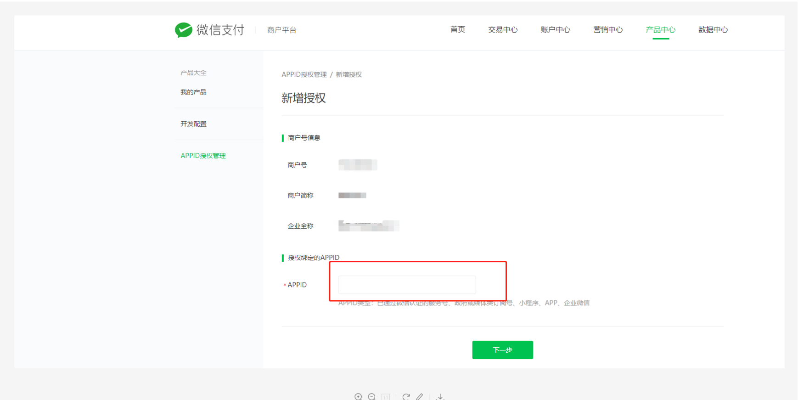Rotate the image with the rotate icon

[406, 396]
